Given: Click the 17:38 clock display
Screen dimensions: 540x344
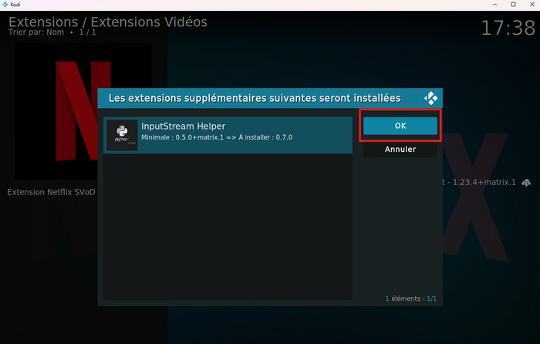Looking at the screenshot, I should pos(508,29).
